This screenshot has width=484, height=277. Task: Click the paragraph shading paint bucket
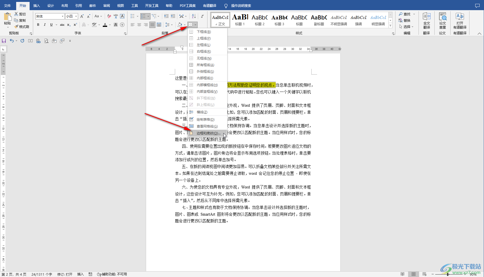(x=180, y=25)
